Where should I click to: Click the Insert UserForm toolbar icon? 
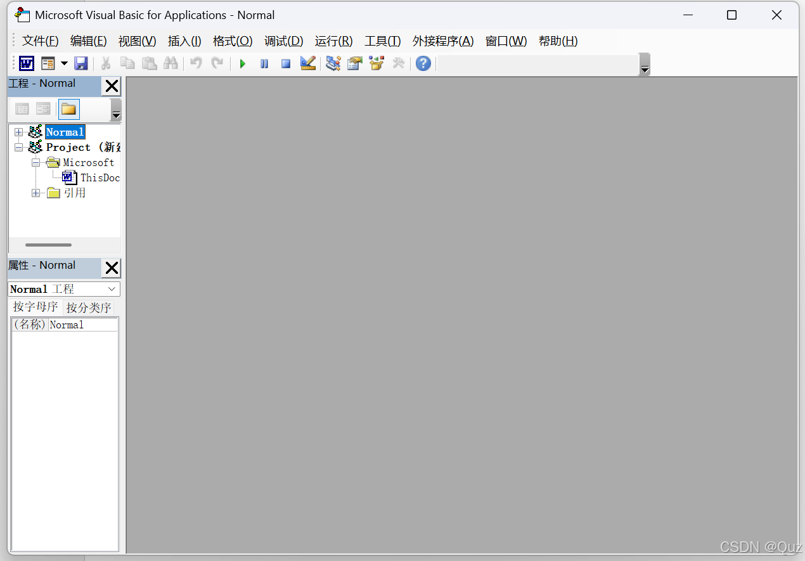pyautogui.click(x=48, y=63)
